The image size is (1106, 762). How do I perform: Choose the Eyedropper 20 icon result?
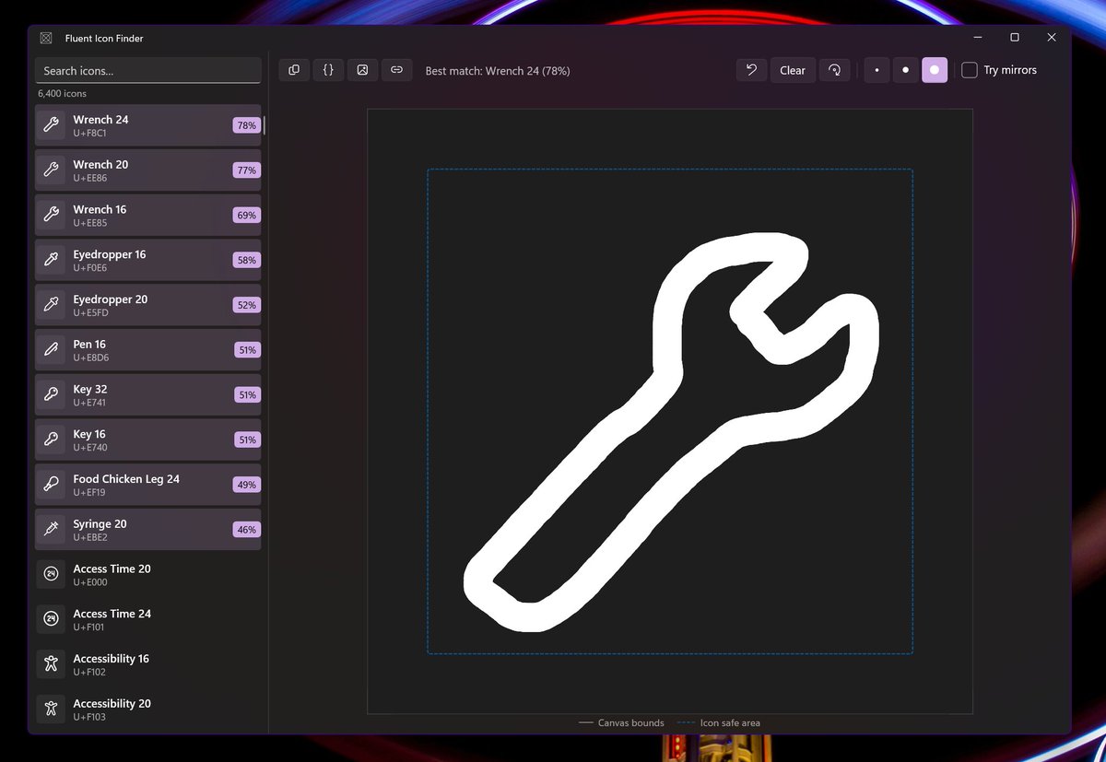pos(147,305)
